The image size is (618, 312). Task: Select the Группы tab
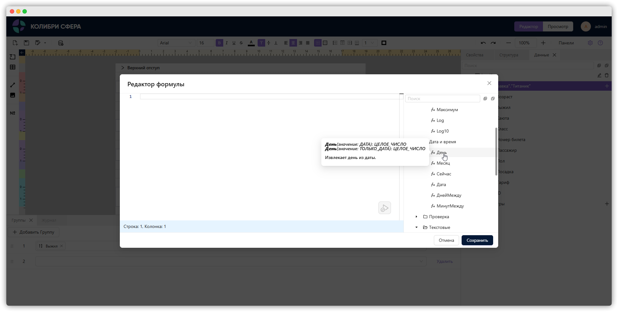click(x=19, y=220)
